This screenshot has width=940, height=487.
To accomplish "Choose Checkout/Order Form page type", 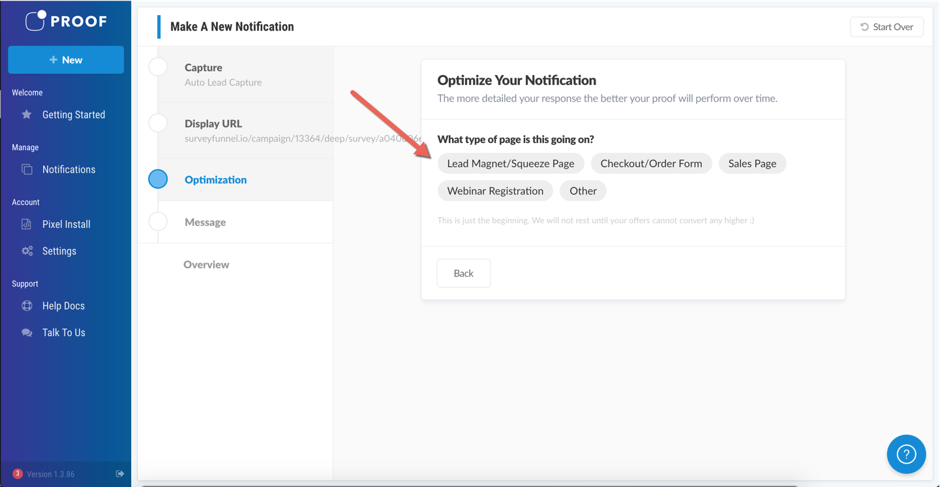I will 651,164.
